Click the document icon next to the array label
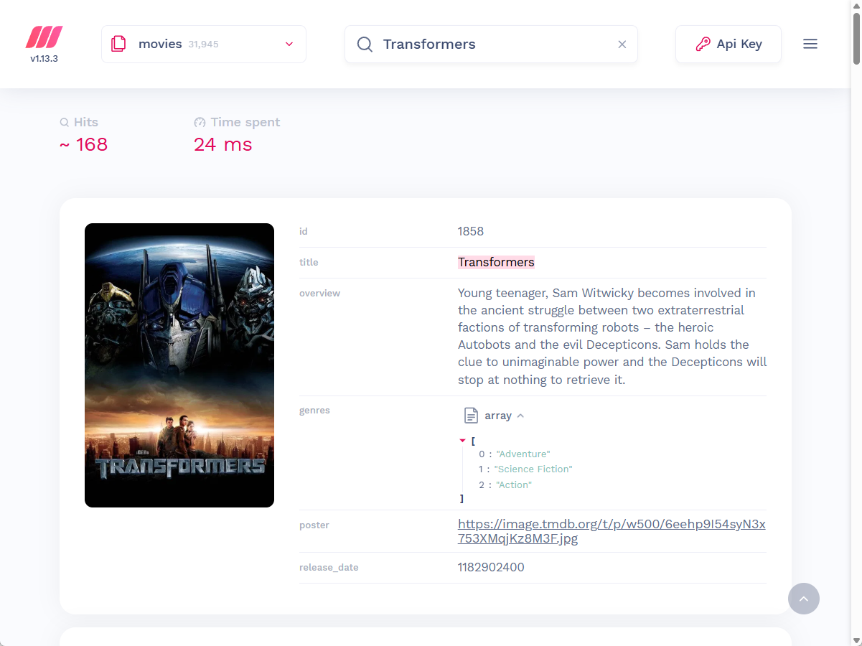Viewport: 862px width, 646px height. pos(471,415)
